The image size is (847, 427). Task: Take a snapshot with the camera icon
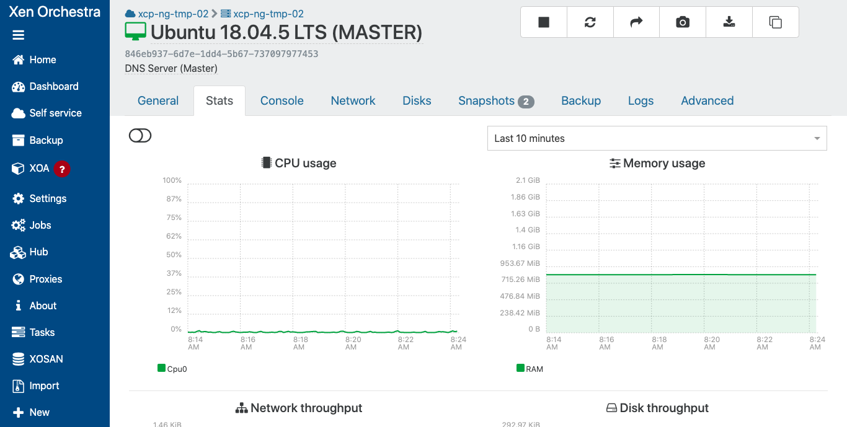click(683, 22)
